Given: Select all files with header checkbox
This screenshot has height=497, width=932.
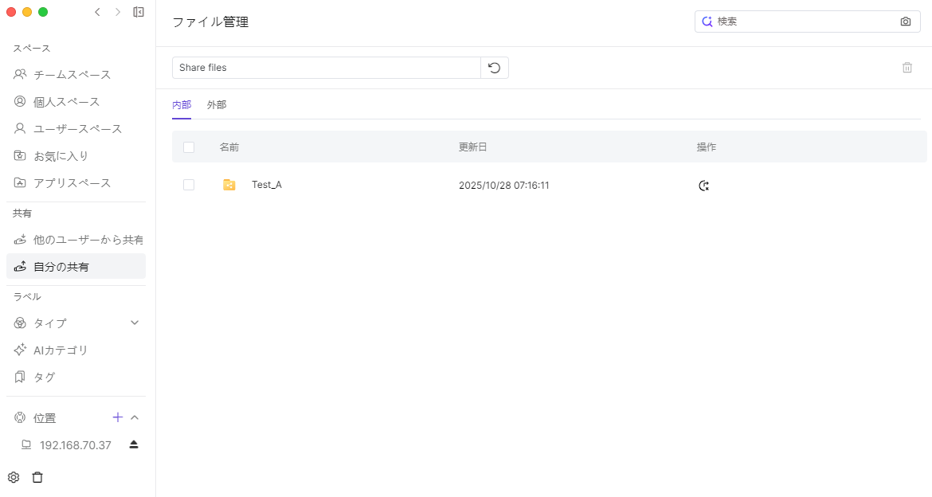Looking at the screenshot, I should tap(189, 147).
